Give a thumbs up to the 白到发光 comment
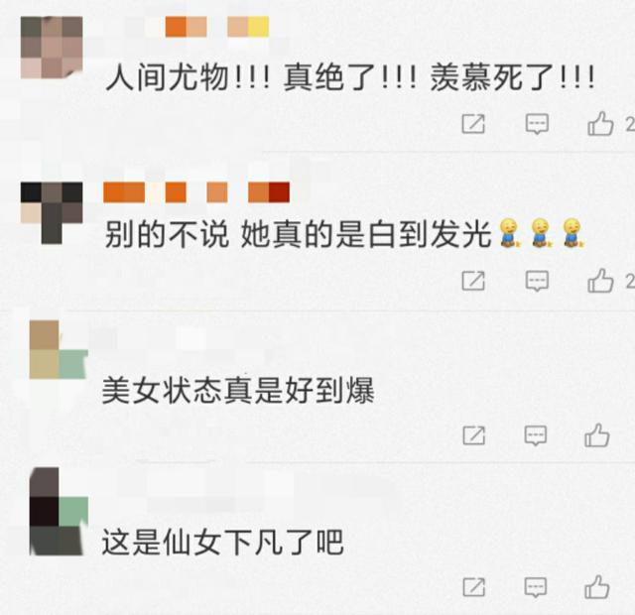Image resolution: width=635 pixels, height=615 pixels. click(x=600, y=280)
